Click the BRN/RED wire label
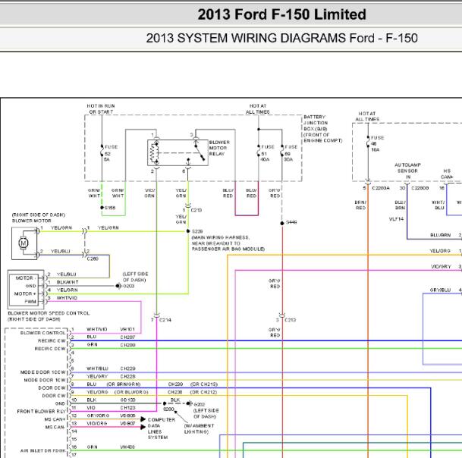Screen dimensions: 462x458 tap(360, 205)
